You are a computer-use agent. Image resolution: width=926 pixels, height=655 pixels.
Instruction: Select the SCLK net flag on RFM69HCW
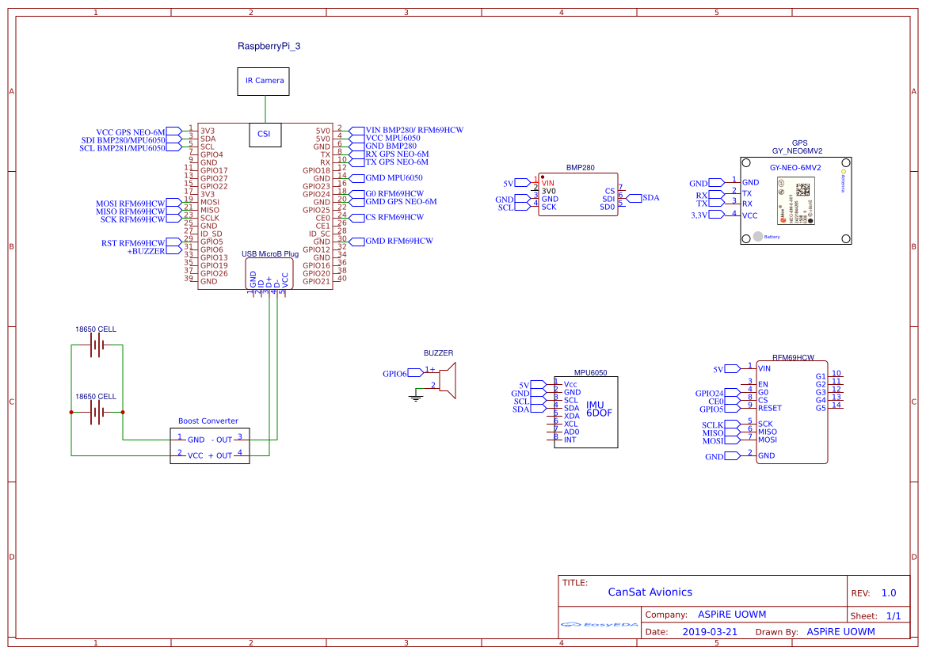click(721, 425)
